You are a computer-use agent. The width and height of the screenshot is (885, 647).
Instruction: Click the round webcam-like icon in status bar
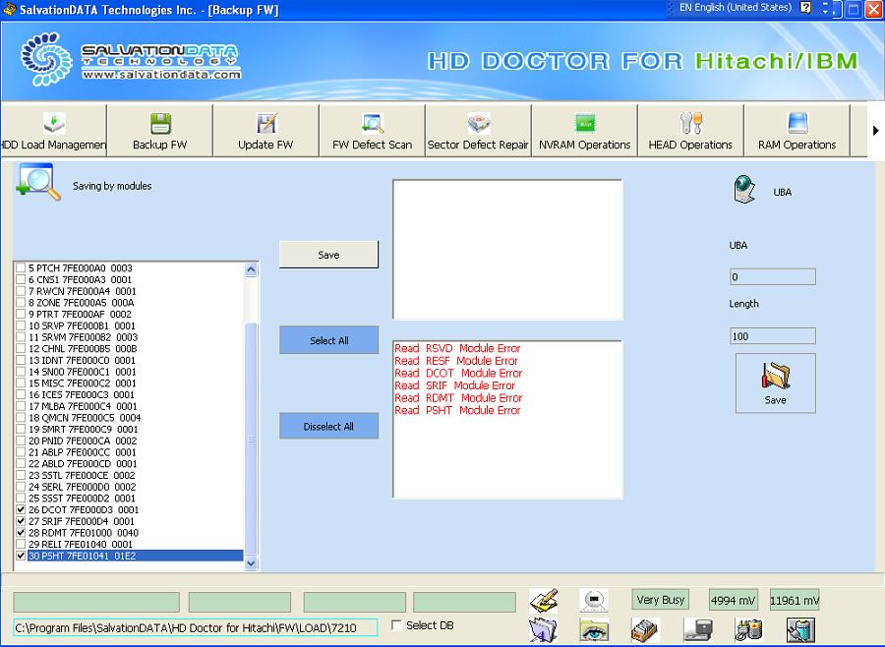click(x=594, y=600)
